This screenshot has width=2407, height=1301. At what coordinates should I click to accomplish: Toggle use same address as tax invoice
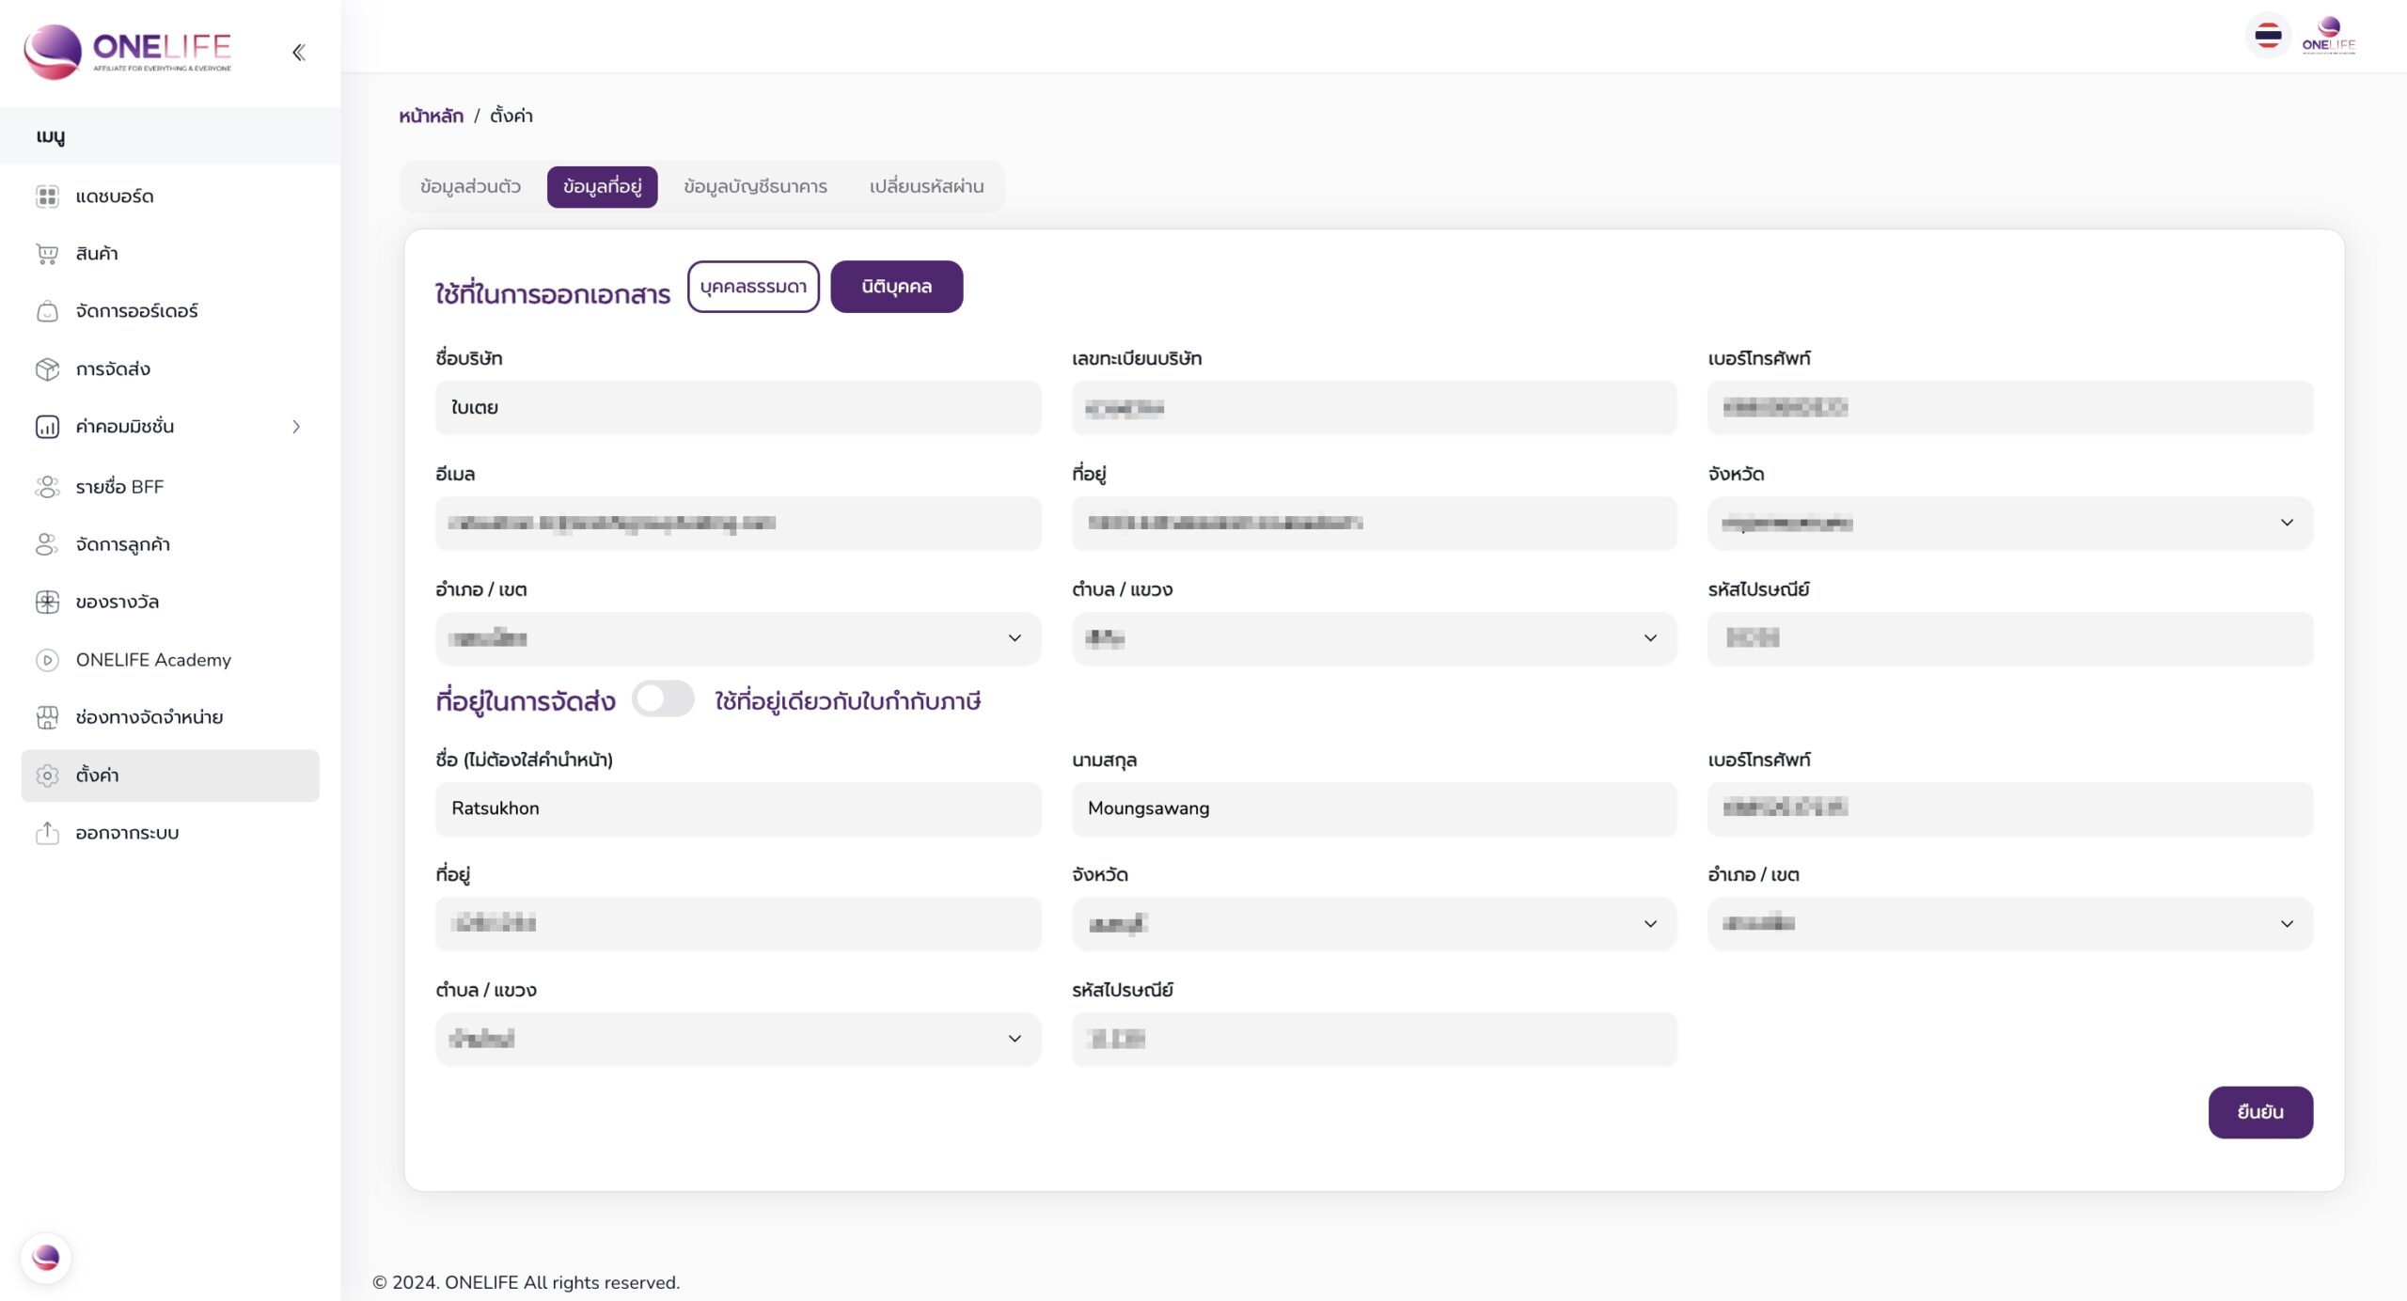point(663,699)
